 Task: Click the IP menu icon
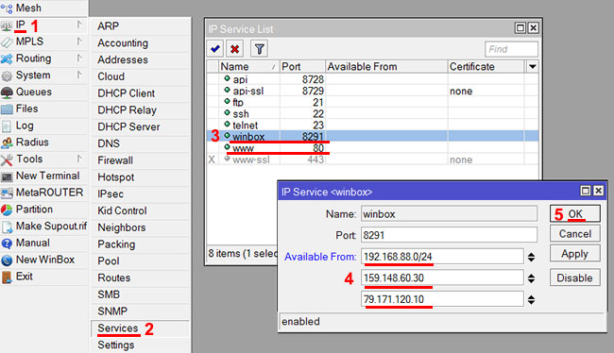[x=7, y=26]
